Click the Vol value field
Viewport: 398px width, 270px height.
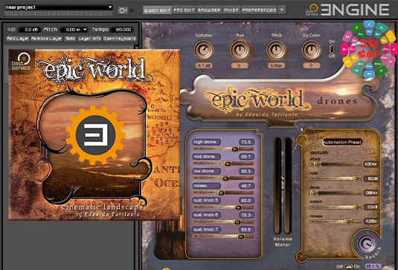click(x=30, y=30)
